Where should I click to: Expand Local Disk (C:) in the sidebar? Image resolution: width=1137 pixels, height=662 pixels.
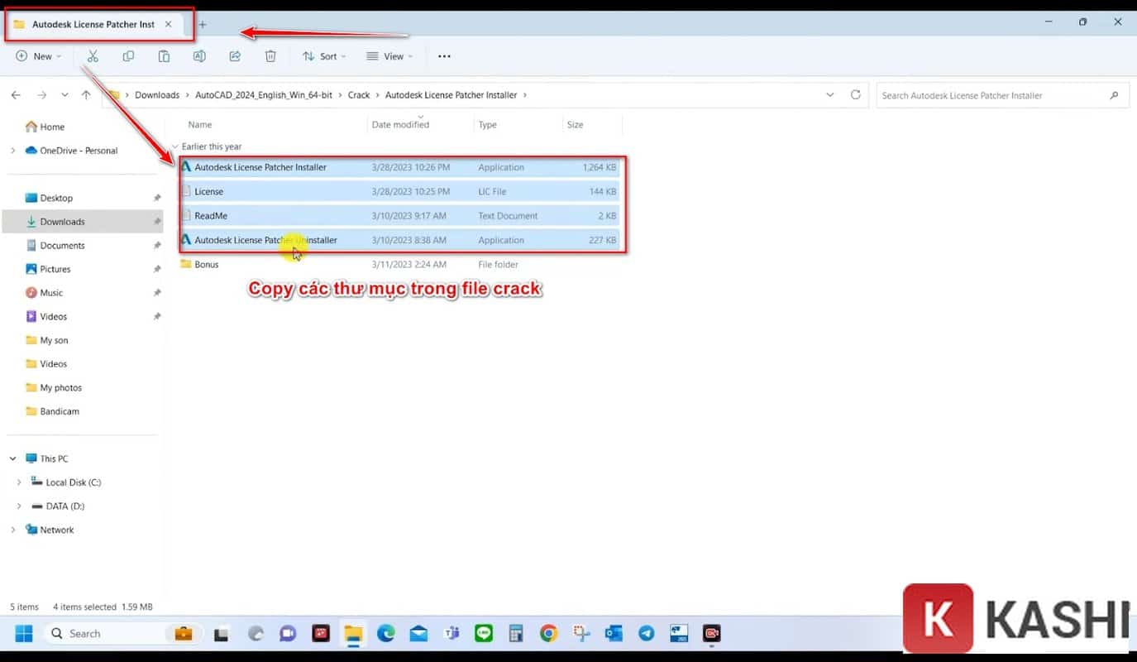pos(18,482)
